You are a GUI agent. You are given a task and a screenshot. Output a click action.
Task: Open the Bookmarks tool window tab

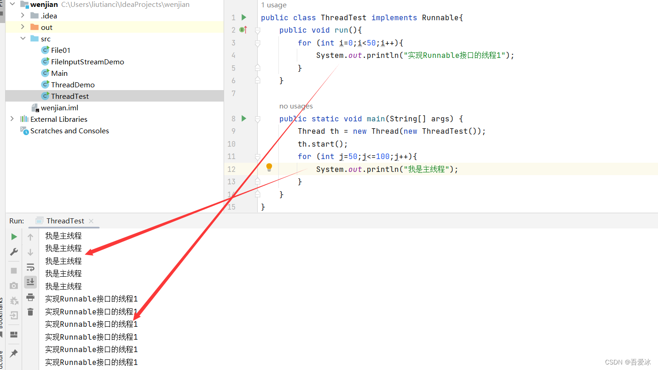[1, 313]
